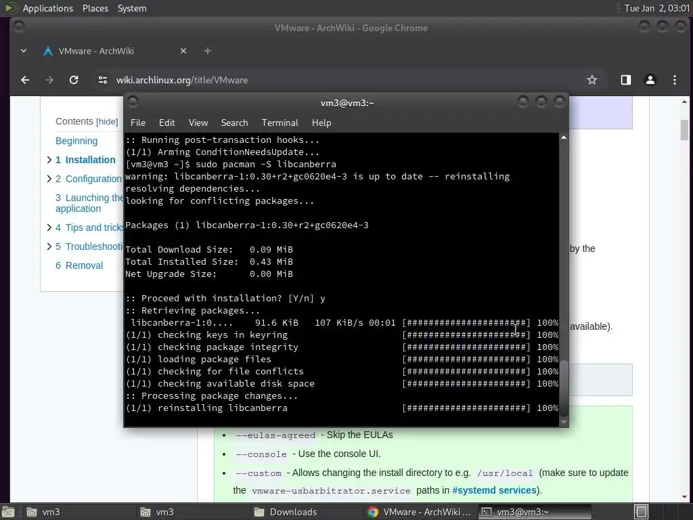Click the terminal window menu icon in its title bar
Viewport: 693px width, 520px height.
point(133,102)
